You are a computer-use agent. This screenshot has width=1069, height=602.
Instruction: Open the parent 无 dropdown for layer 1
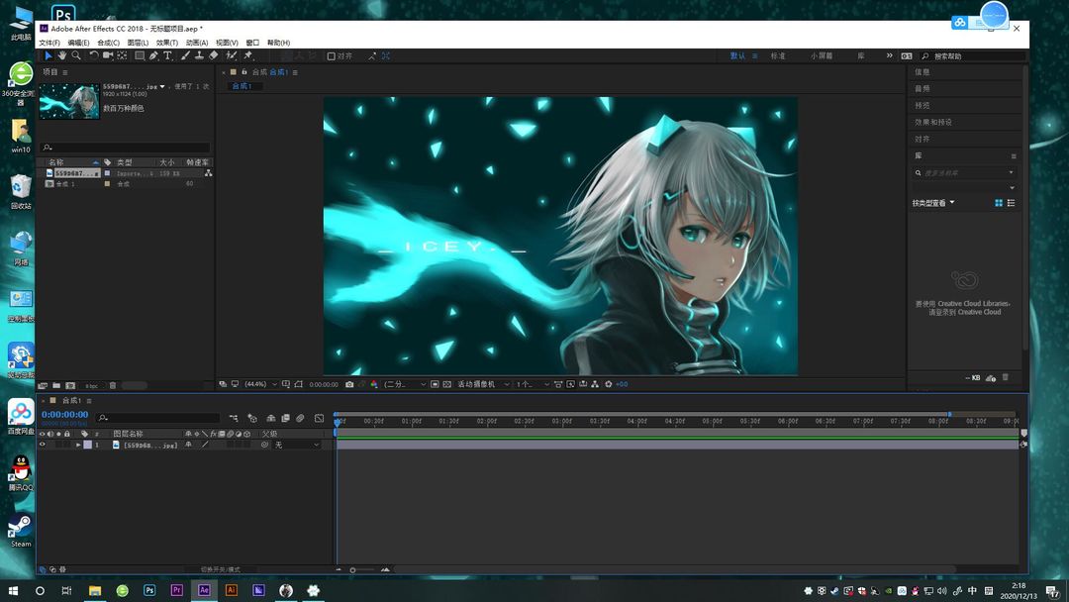297,446
